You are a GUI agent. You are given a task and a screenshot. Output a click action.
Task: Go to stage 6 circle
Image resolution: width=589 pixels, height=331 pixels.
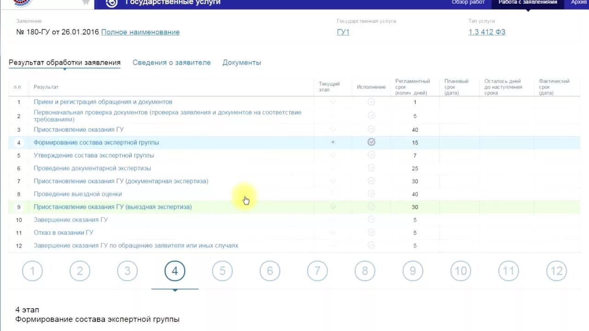(270, 271)
